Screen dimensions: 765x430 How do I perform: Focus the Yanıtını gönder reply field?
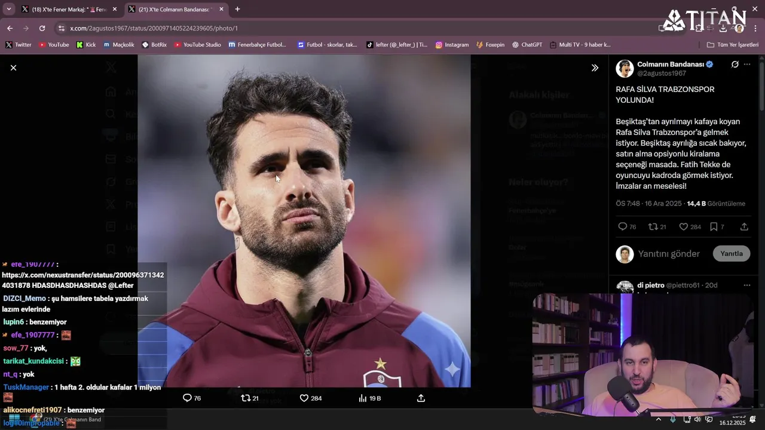pos(669,254)
